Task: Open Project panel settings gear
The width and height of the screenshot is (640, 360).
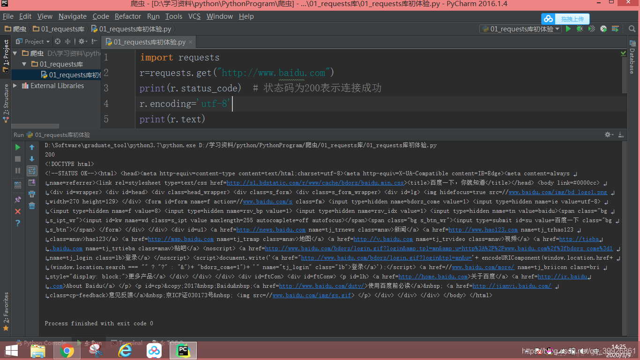Action: pyautogui.click(x=82, y=41)
